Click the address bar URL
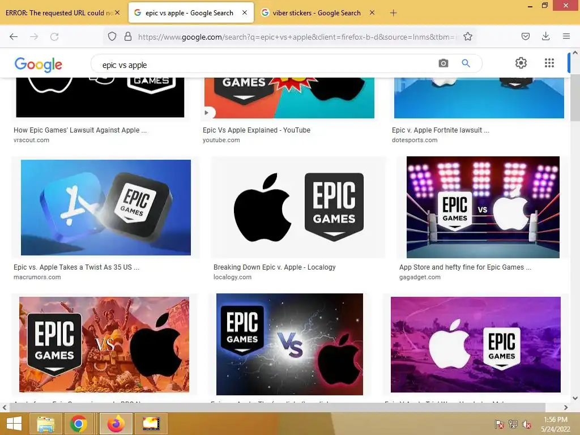The height and width of the screenshot is (435, 580). (x=297, y=37)
